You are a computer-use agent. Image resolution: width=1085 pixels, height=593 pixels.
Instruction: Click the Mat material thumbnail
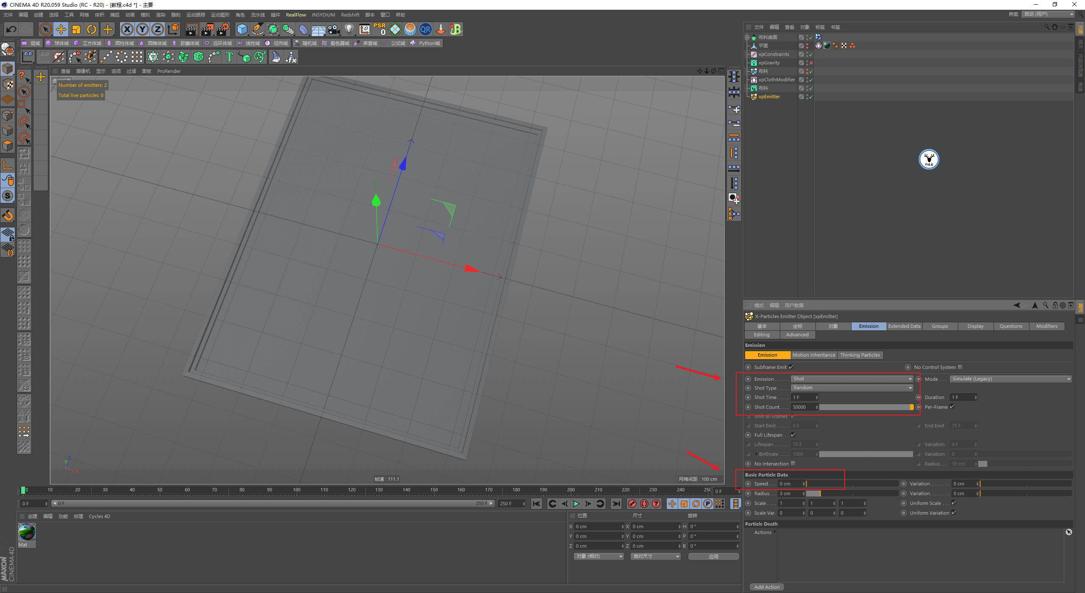pyautogui.click(x=27, y=532)
